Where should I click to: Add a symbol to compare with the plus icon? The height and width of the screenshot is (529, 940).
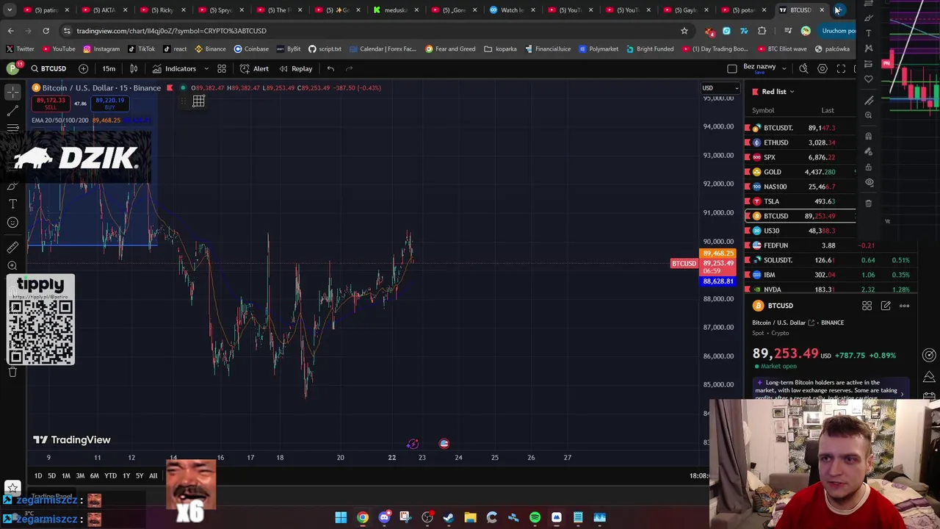83,68
